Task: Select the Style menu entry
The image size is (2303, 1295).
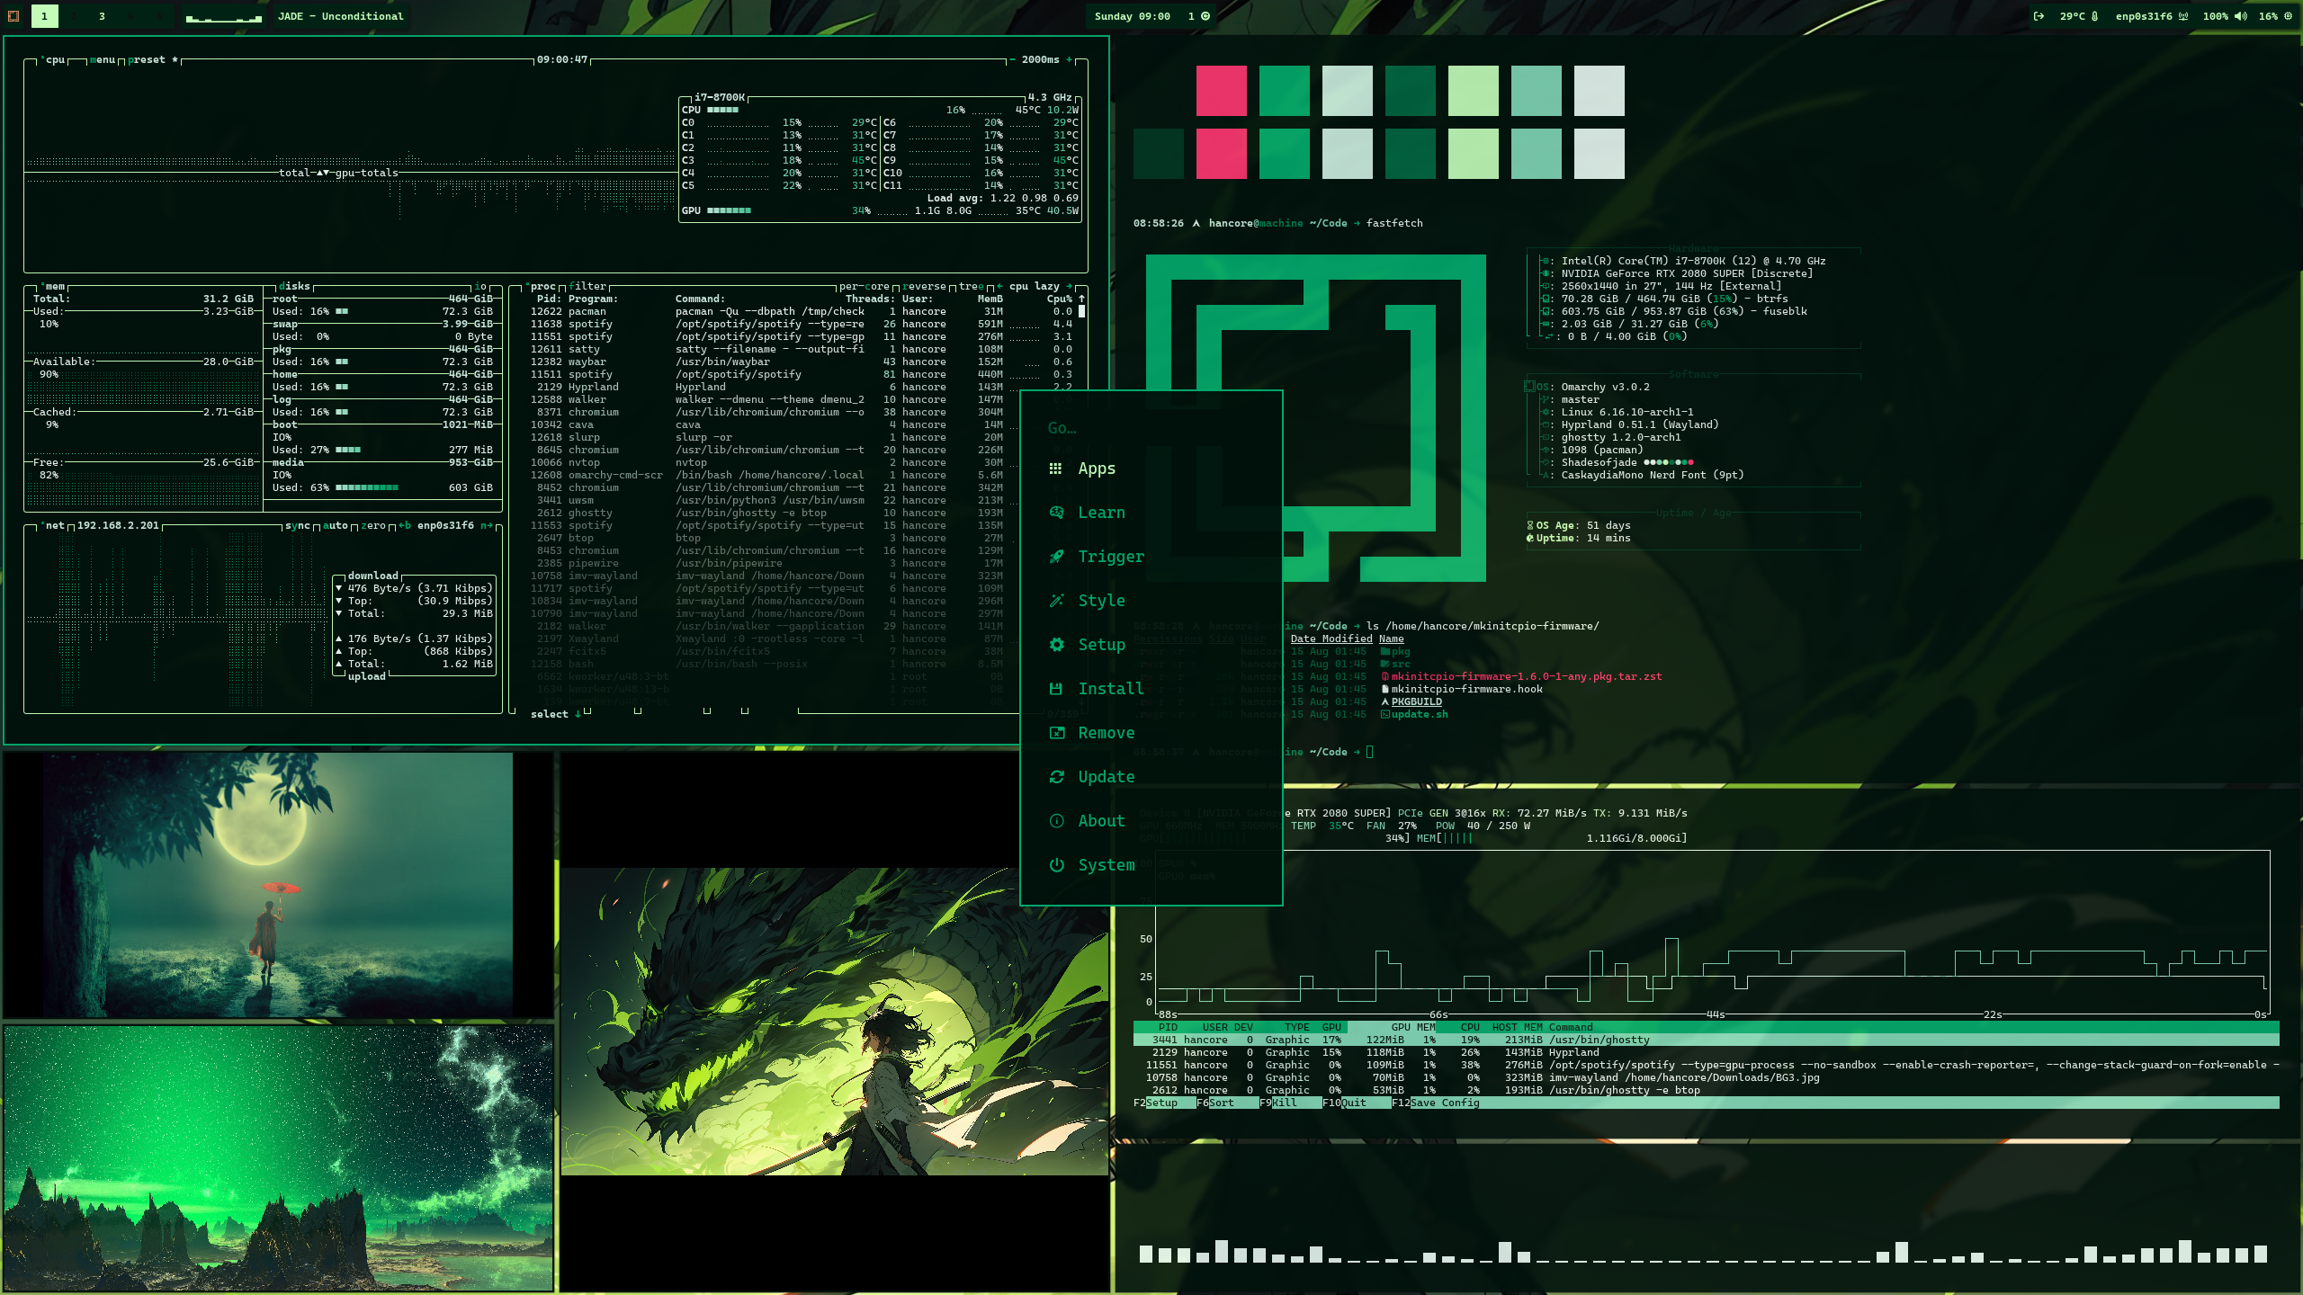Action: pyautogui.click(x=1101, y=601)
